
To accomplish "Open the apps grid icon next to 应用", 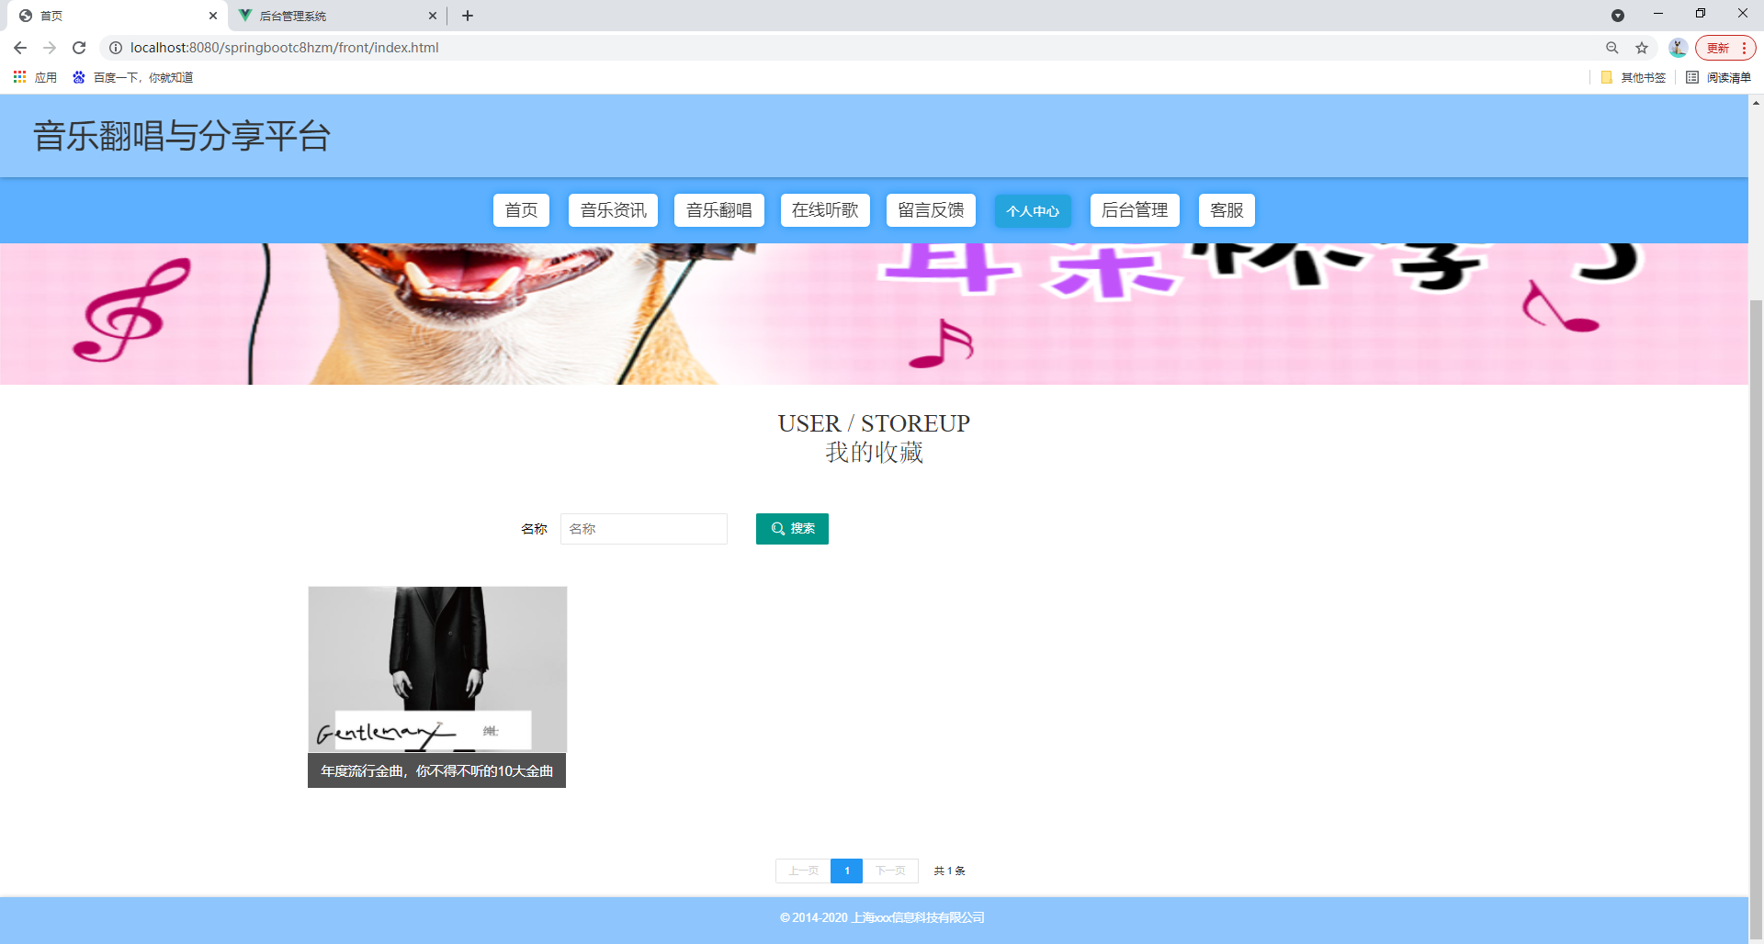I will point(19,77).
